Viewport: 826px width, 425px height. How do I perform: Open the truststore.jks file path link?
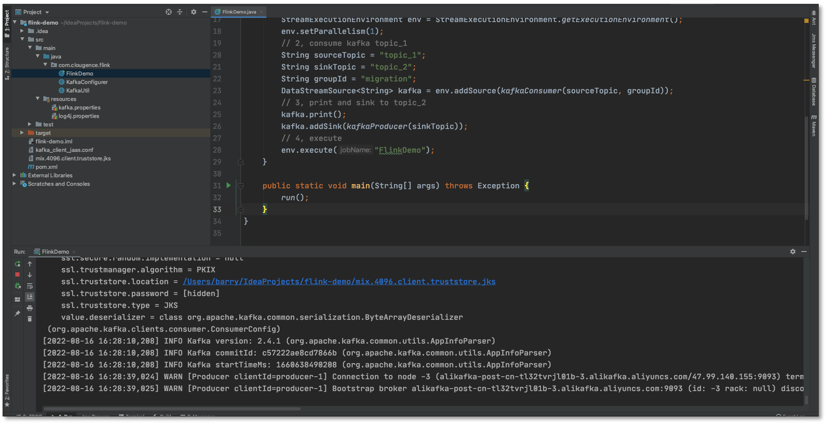(339, 282)
